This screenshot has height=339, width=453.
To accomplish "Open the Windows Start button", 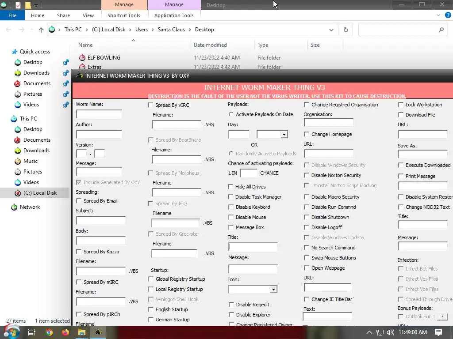I will point(11,332).
